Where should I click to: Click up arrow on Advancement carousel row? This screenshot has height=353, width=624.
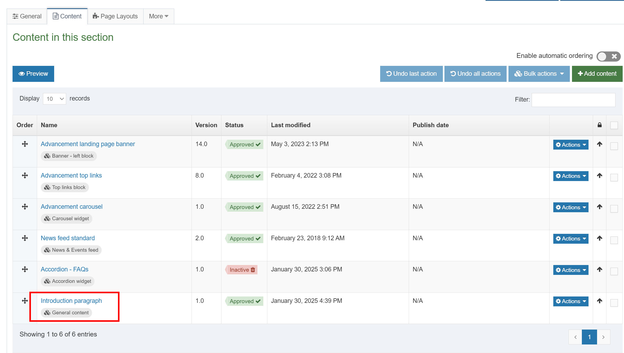tap(599, 207)
